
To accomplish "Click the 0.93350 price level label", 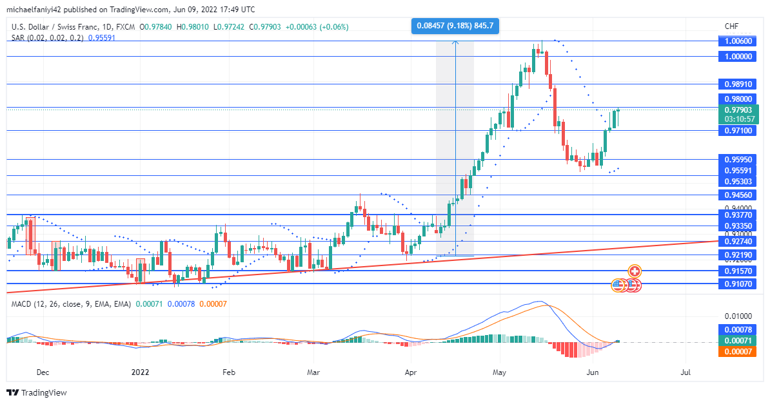I will tap(738, 226).
